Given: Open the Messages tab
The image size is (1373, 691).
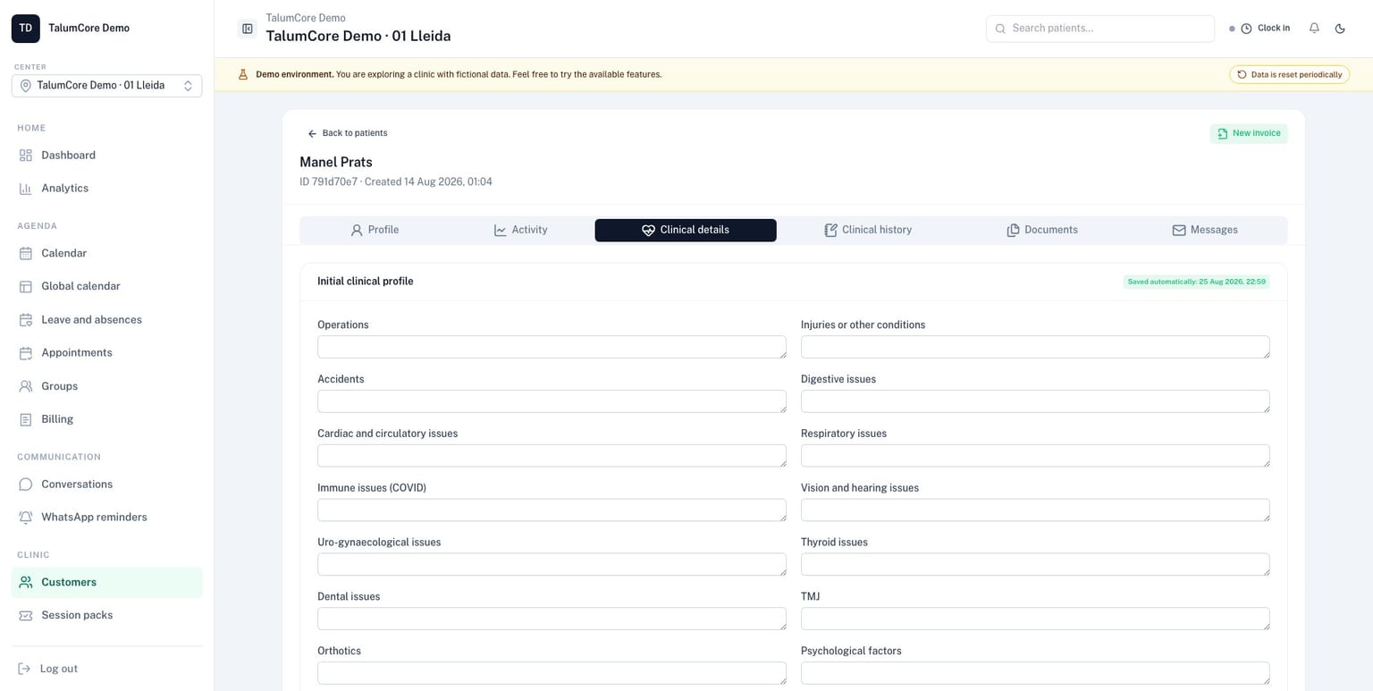Looking at the screenshot, I should point(1205,231).
